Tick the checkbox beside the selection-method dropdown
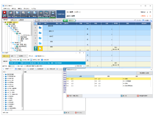156x117 pixels. click(x=25, y=66)
